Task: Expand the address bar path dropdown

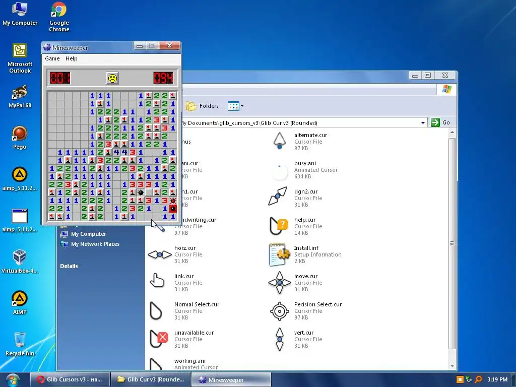Action: point(423,123)
